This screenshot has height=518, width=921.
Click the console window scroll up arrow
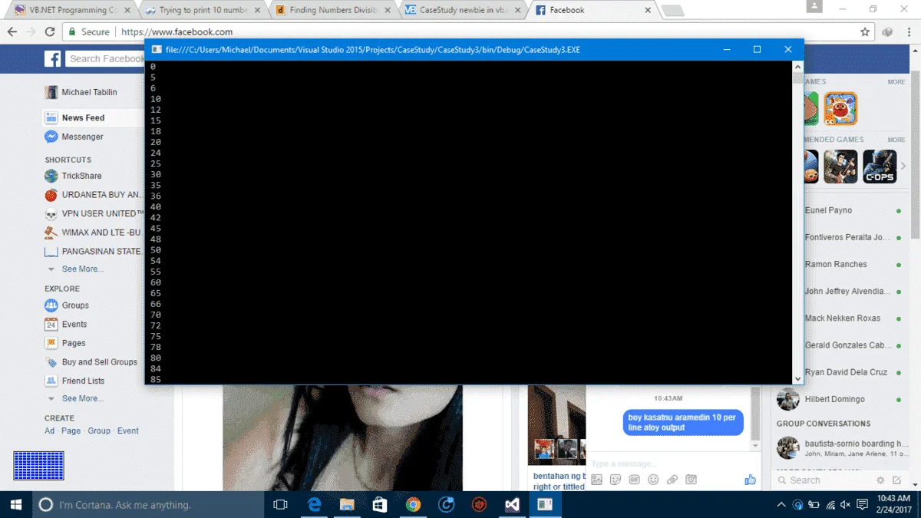coord(798,67)
